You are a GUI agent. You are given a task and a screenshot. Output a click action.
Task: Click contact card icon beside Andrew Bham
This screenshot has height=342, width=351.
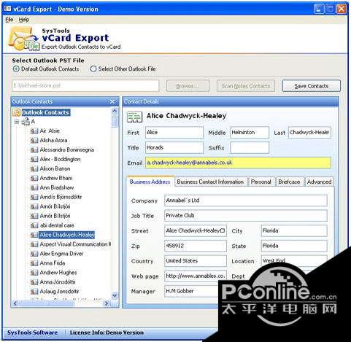coord(34,179)
